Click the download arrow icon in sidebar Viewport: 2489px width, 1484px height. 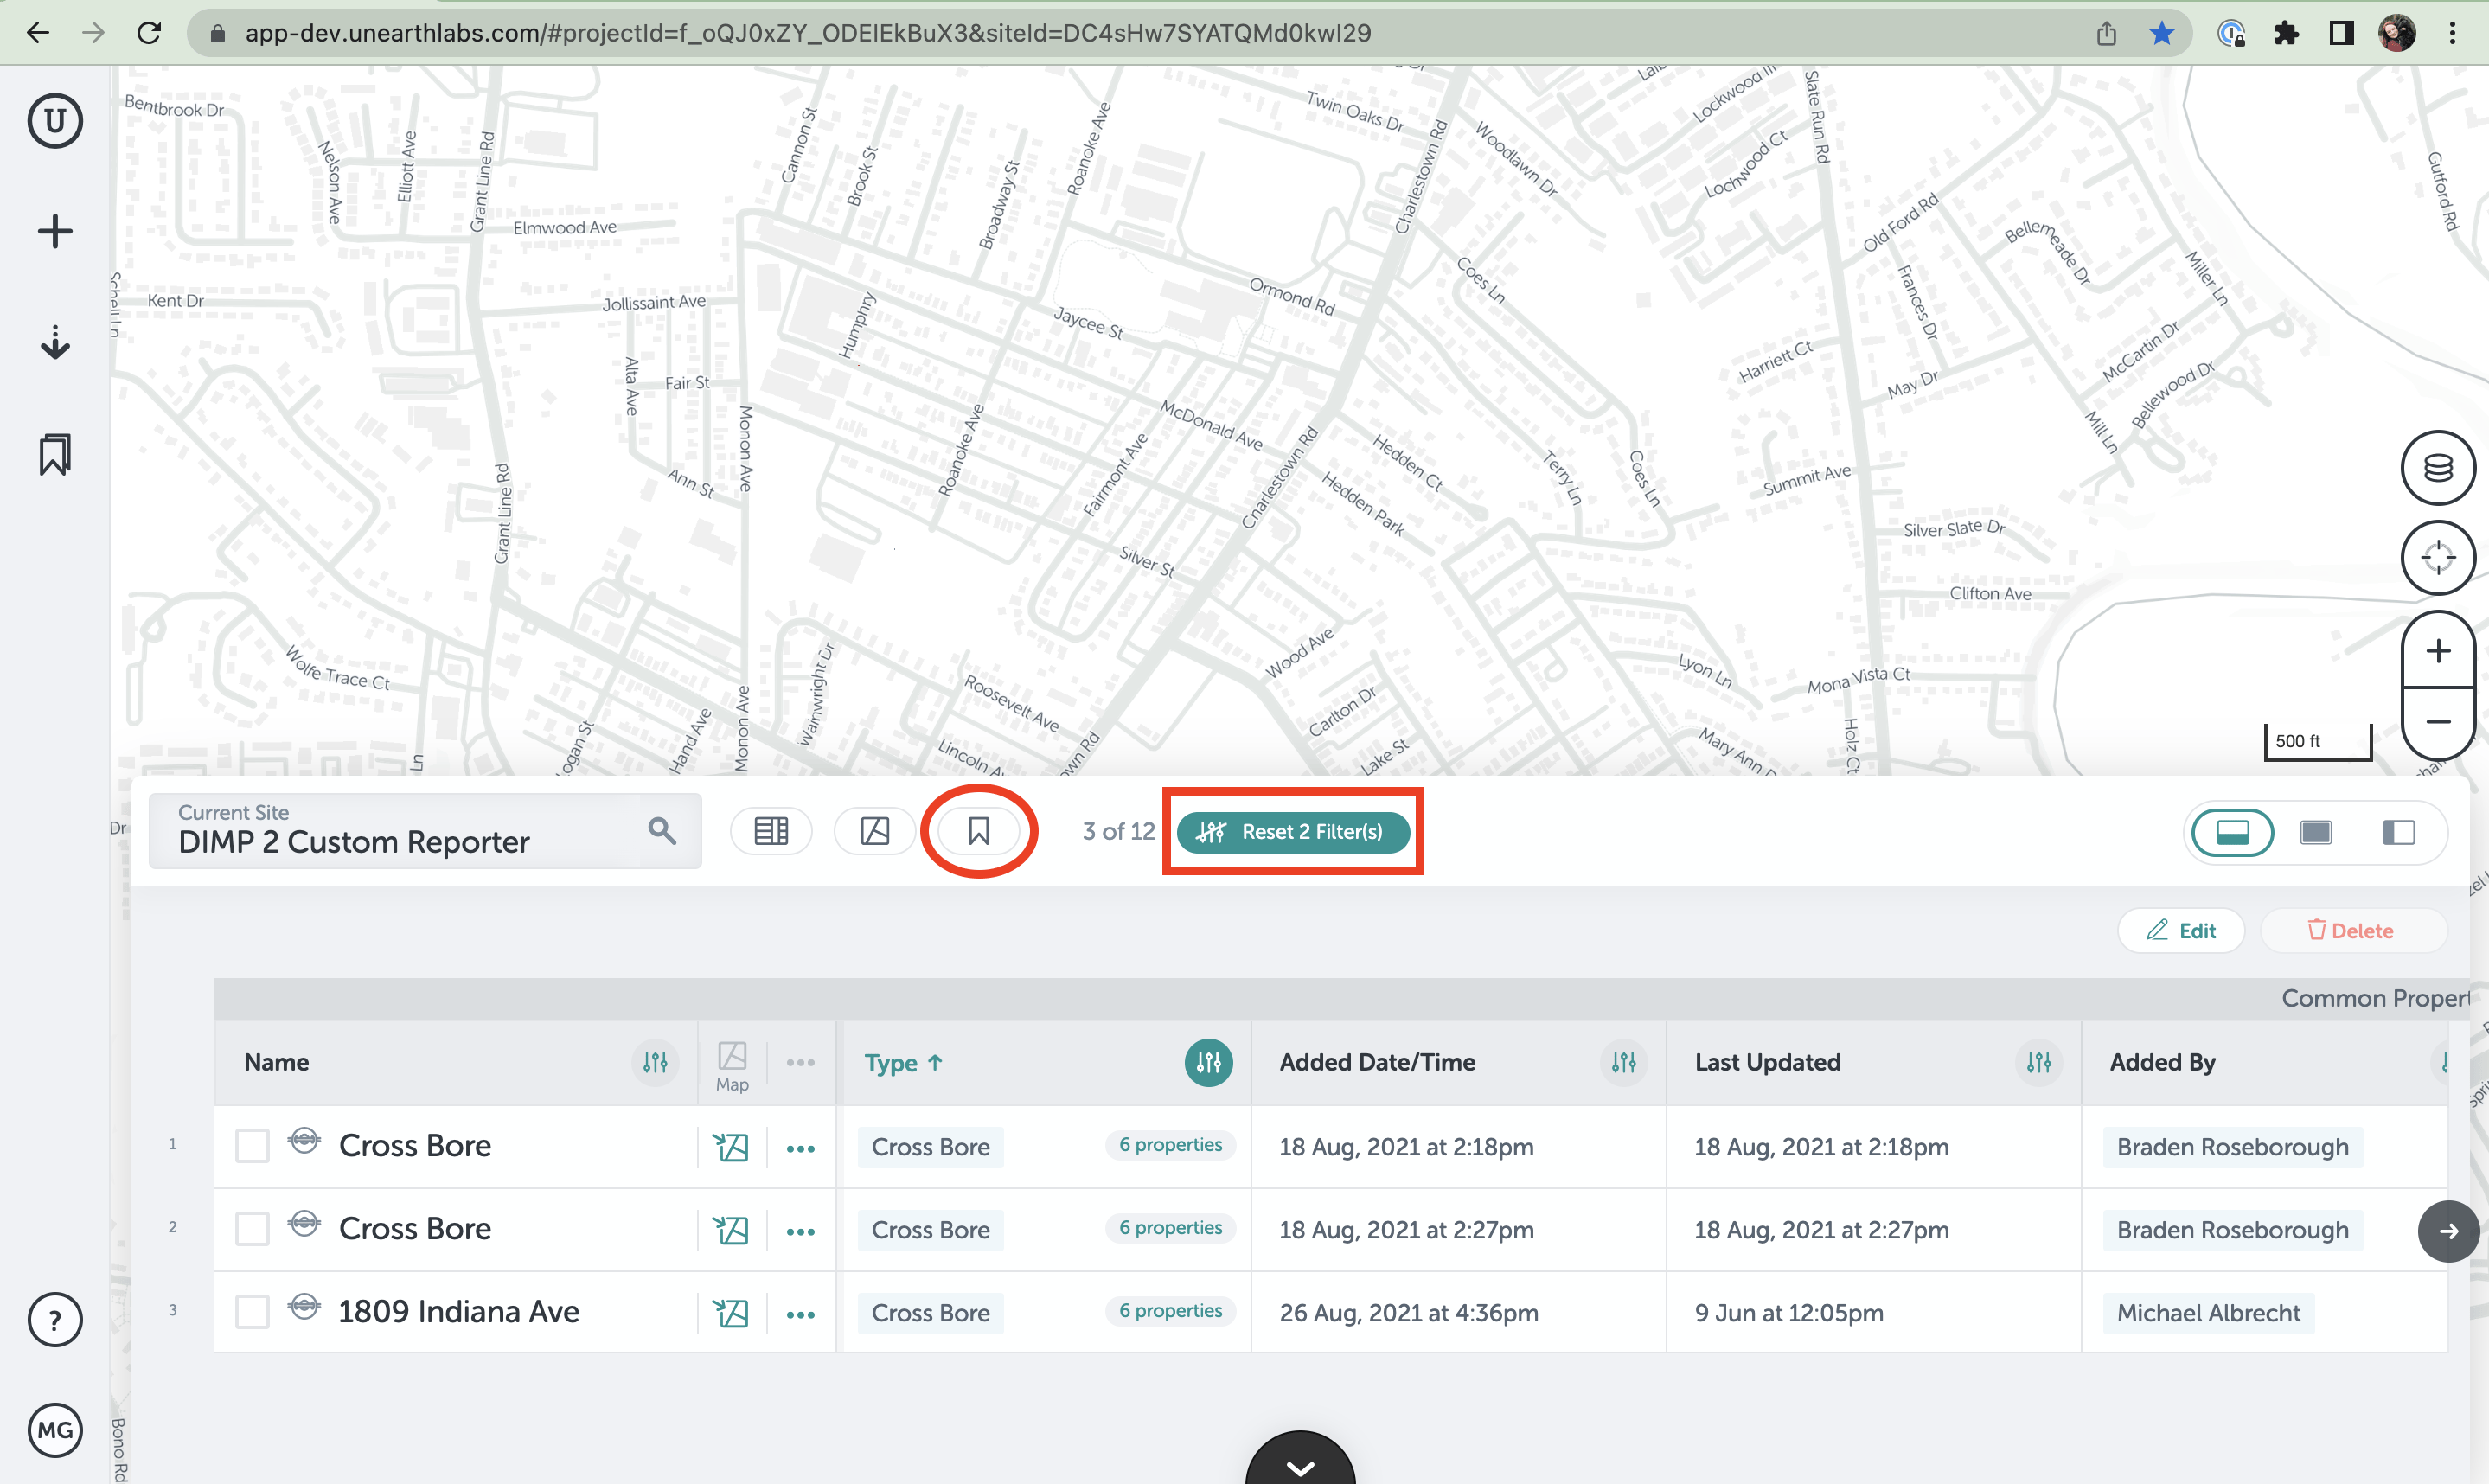(54, 342)
